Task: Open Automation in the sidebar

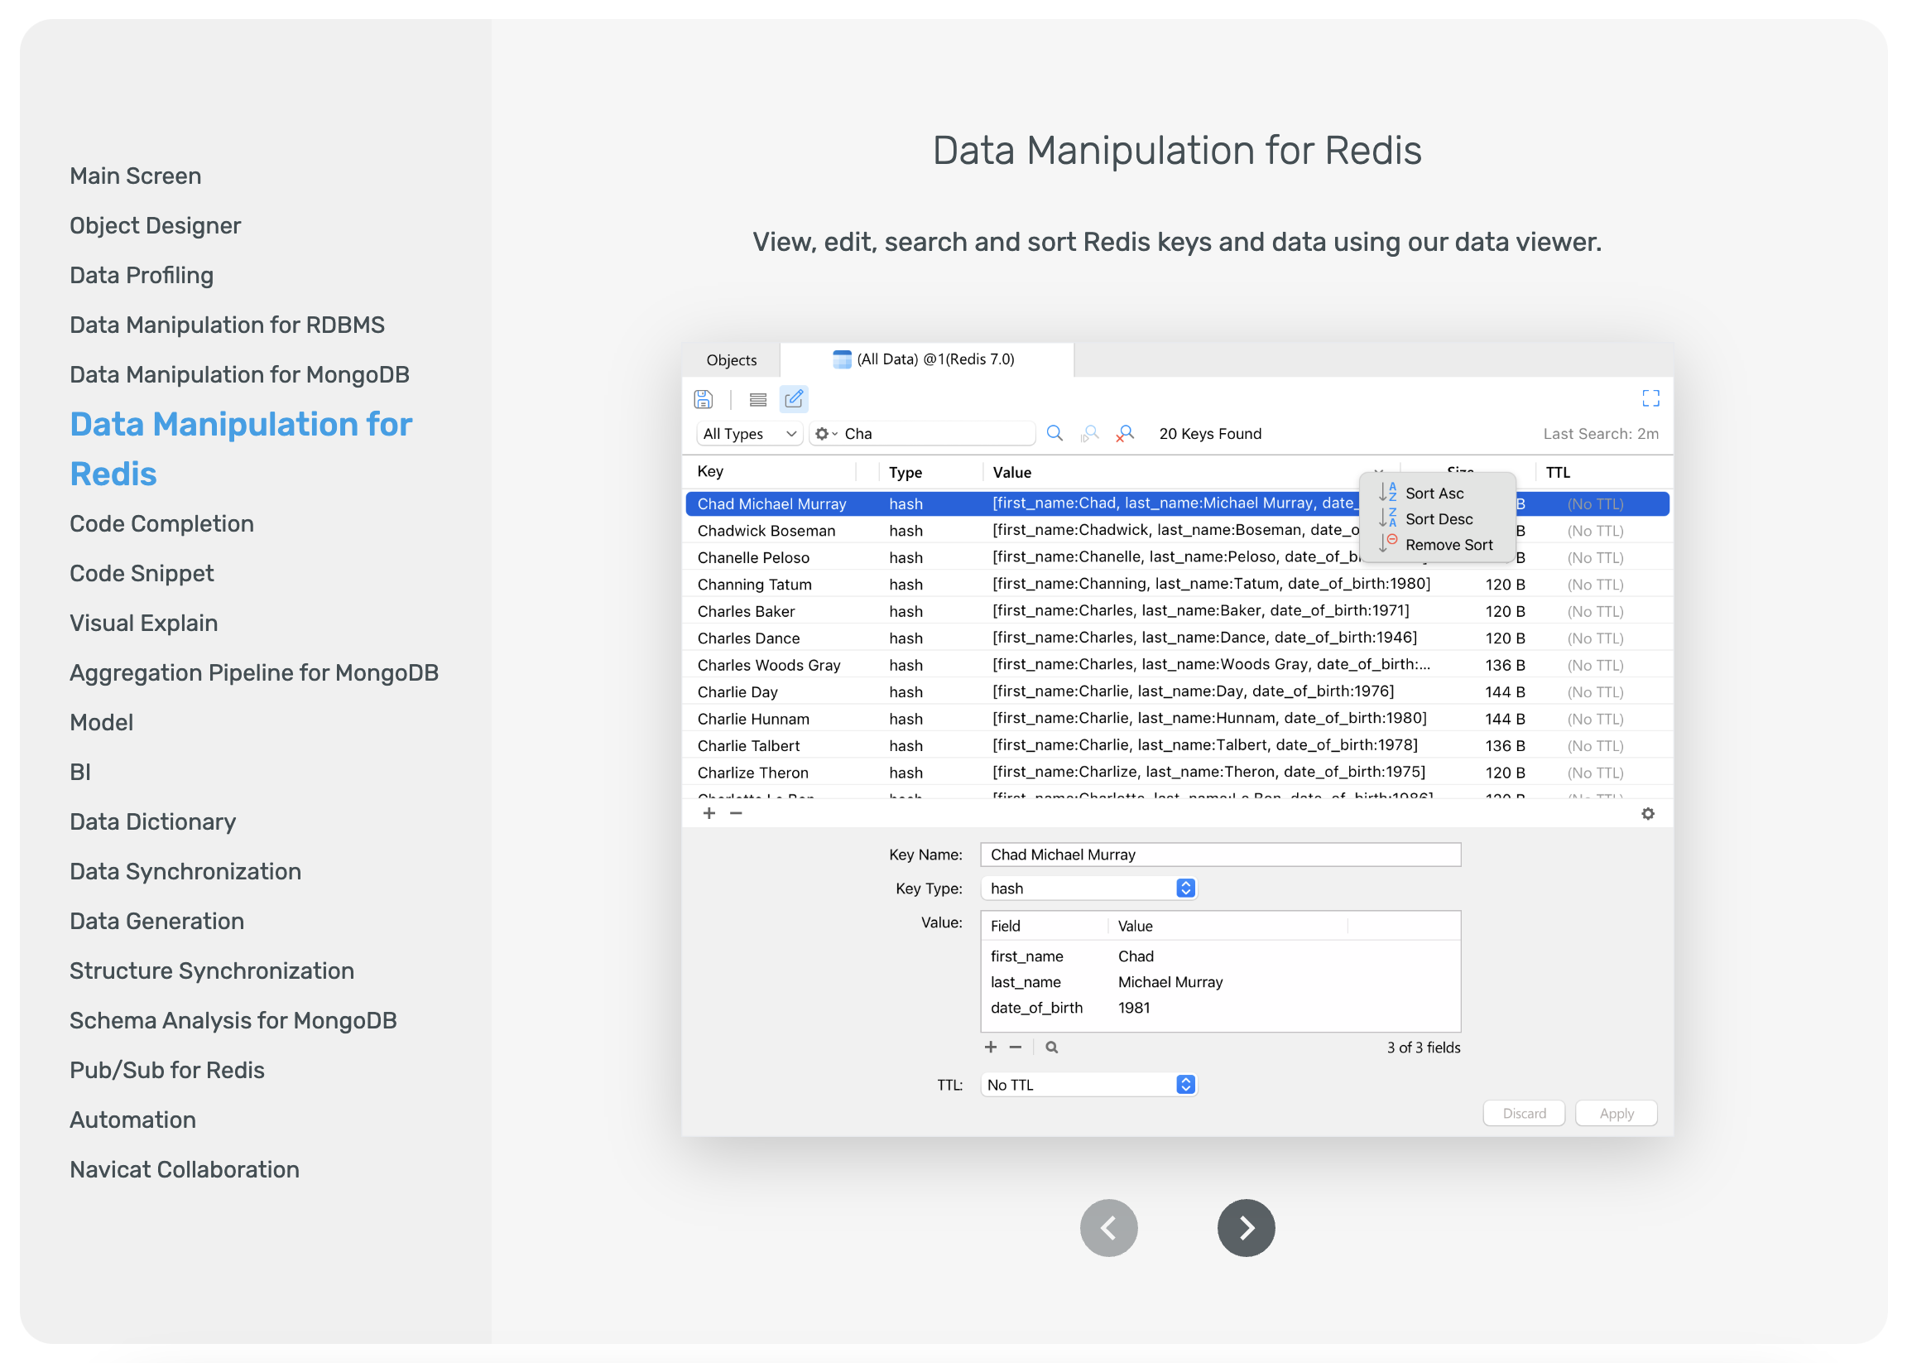Action: click(132, 1120)
